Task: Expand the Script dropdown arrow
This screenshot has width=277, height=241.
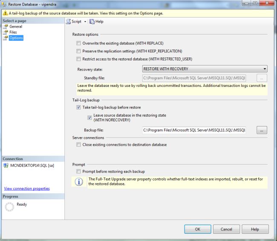Action: point(85,22)
